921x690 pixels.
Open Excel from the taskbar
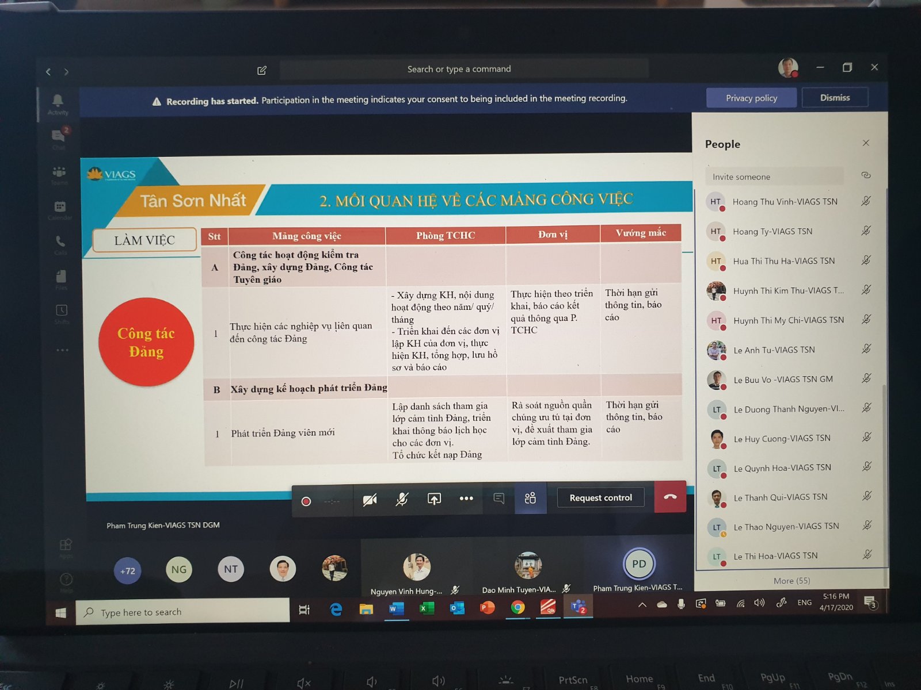[x=427, y=608]
